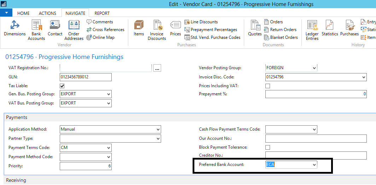Viewport: 376px width, 185px height.
Task: Click the application icon in title bar
Action: tap(4, 4)
